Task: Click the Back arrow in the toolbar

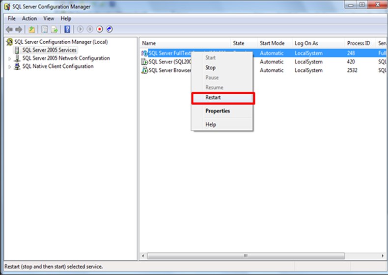Action: pyautogui.click(x=9, y=29)
